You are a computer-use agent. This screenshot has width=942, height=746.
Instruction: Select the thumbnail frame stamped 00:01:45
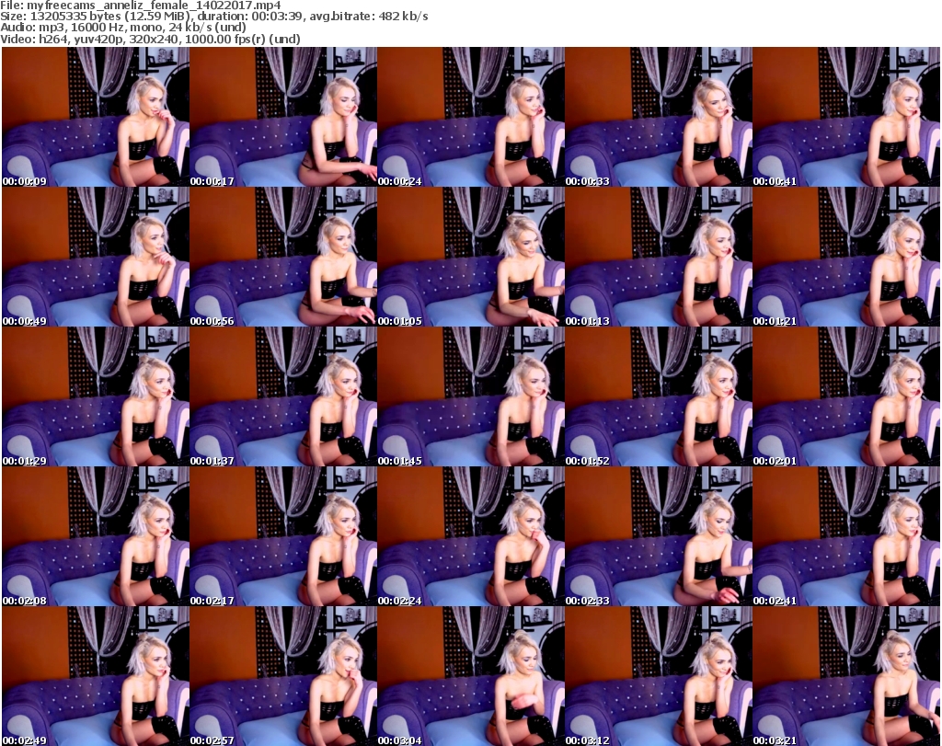click(x=471, y=396)
